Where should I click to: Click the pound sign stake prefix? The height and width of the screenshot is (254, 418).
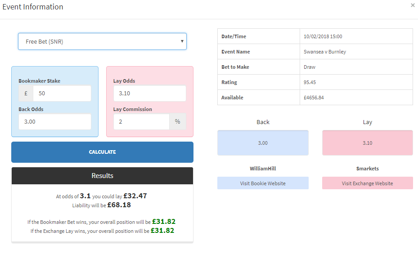coord(26,94)
